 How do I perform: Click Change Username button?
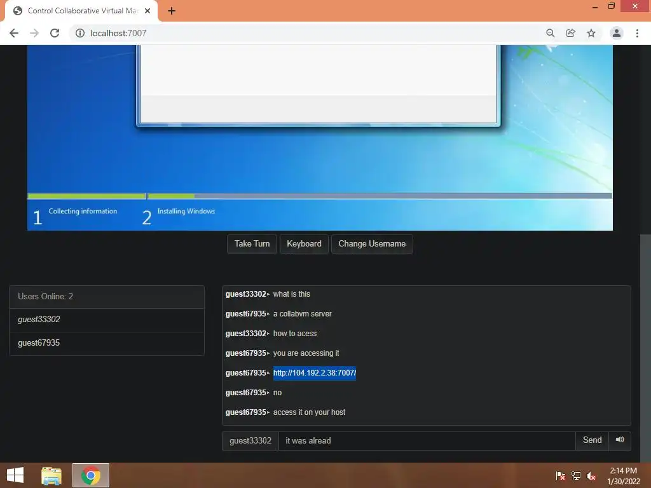point(372,244)
